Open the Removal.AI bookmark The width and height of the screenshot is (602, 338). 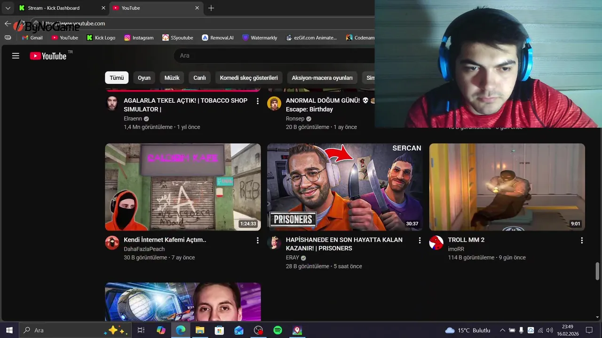(218, 38)
